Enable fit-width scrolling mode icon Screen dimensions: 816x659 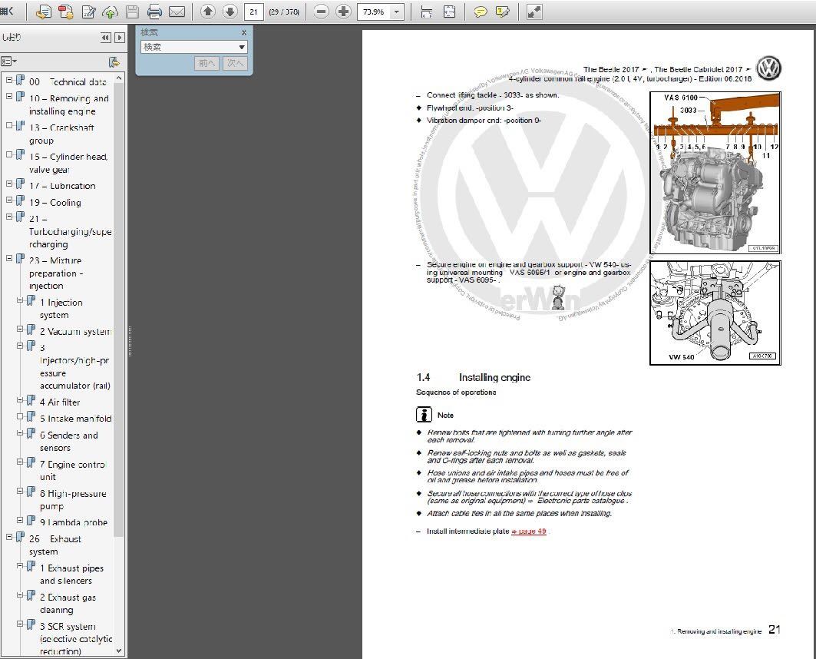(x=426, y=12)
